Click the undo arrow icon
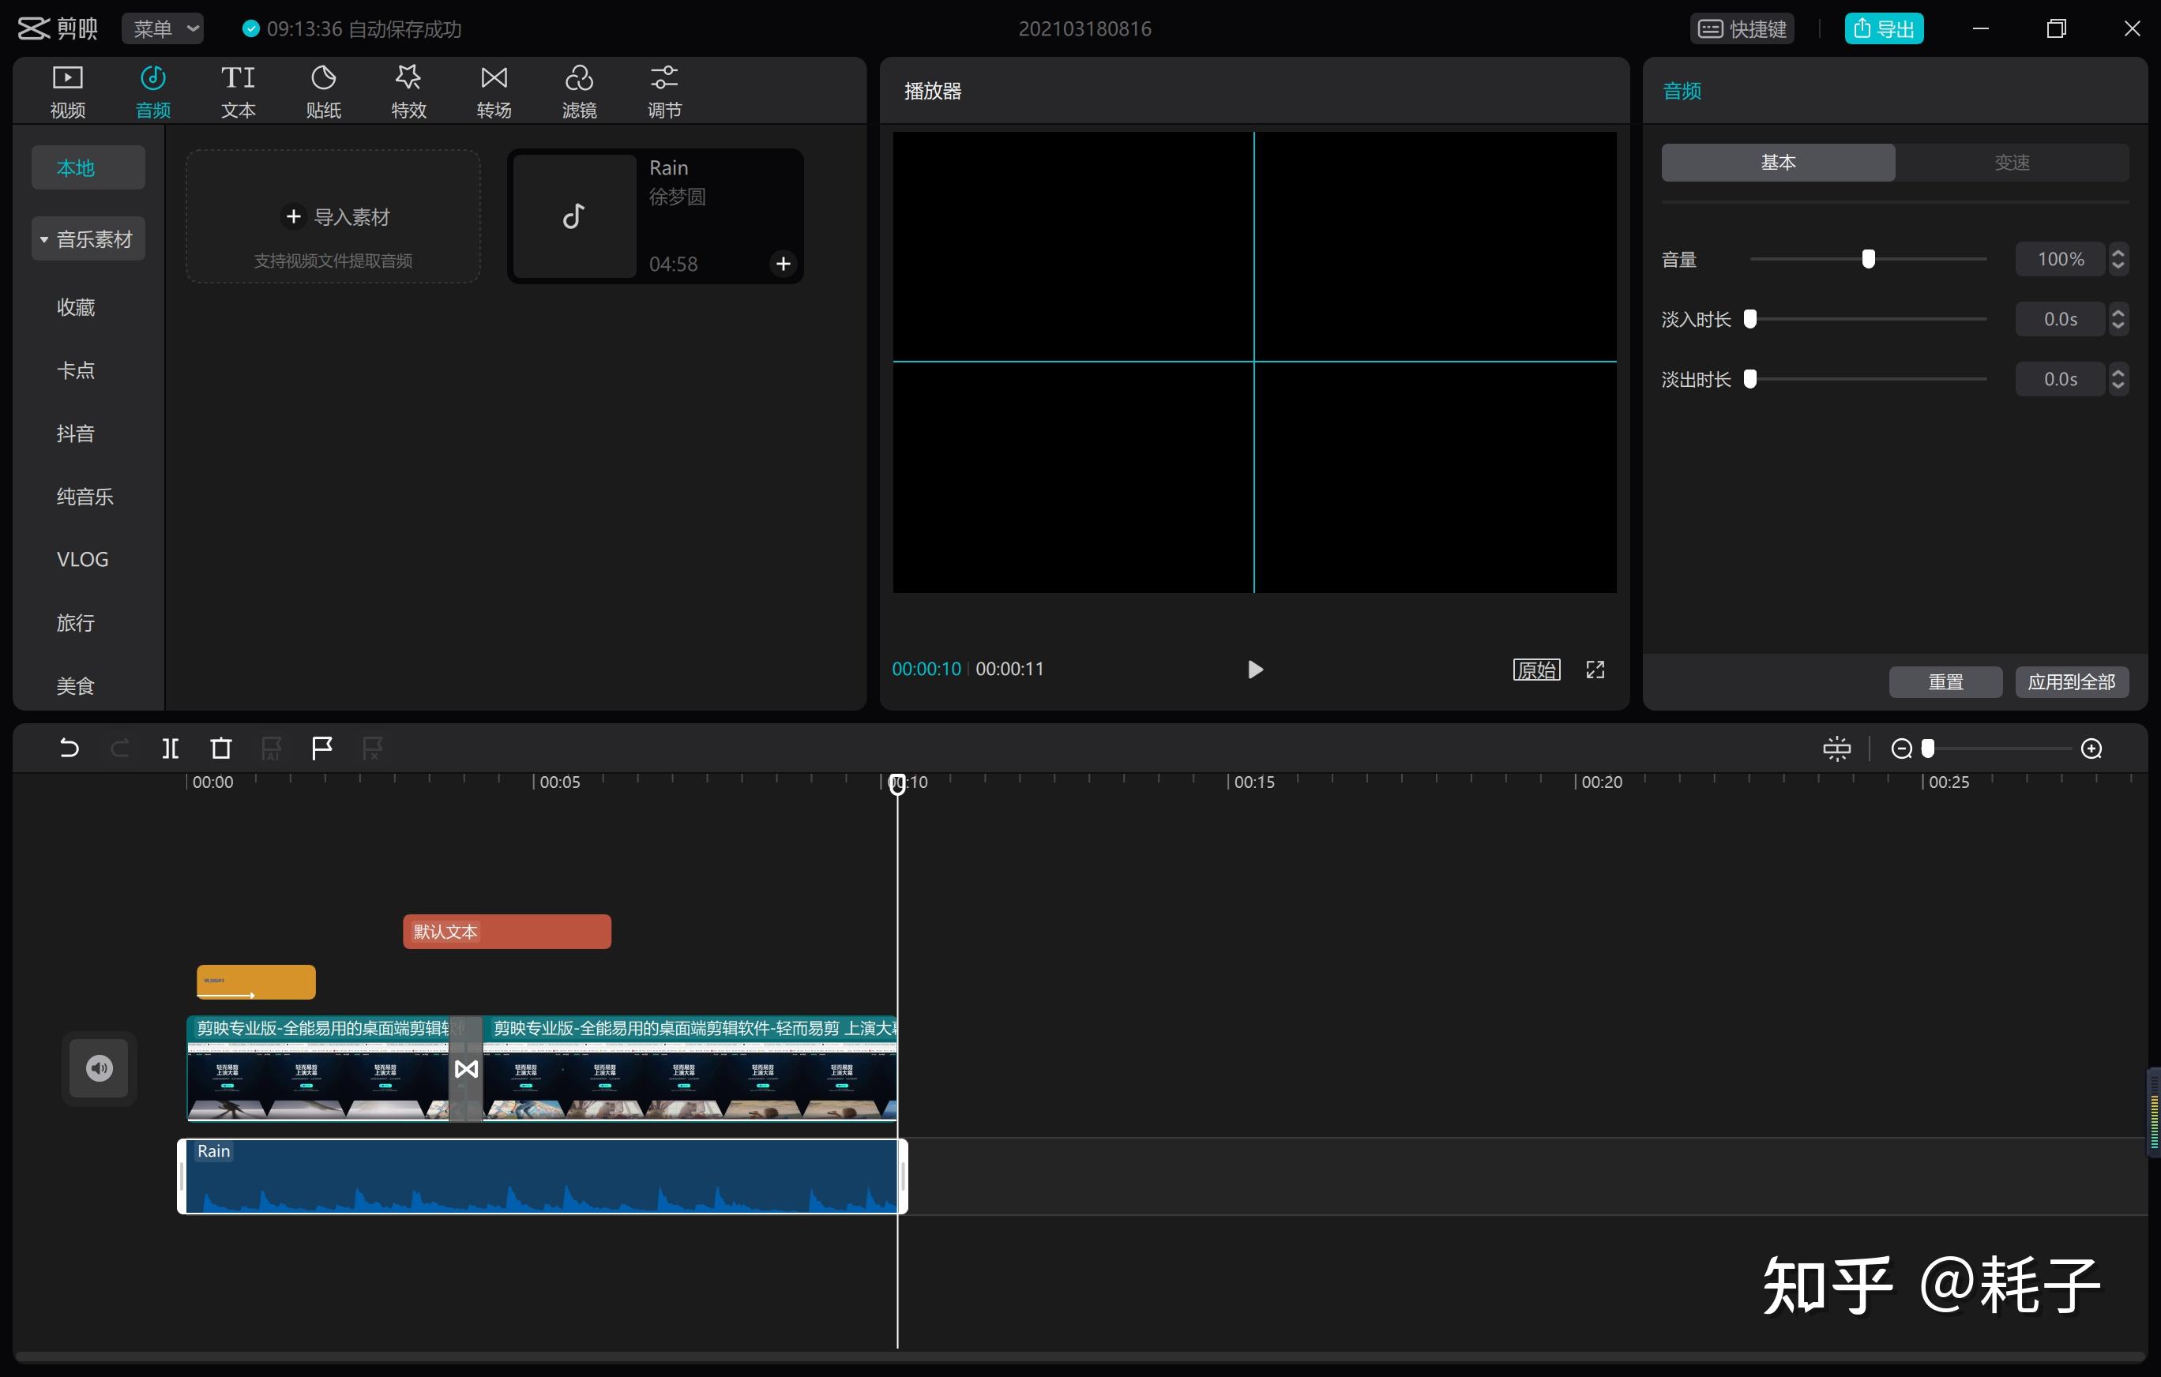Viewport: 2161px width, 1377px height. click(x=69, y=749)
